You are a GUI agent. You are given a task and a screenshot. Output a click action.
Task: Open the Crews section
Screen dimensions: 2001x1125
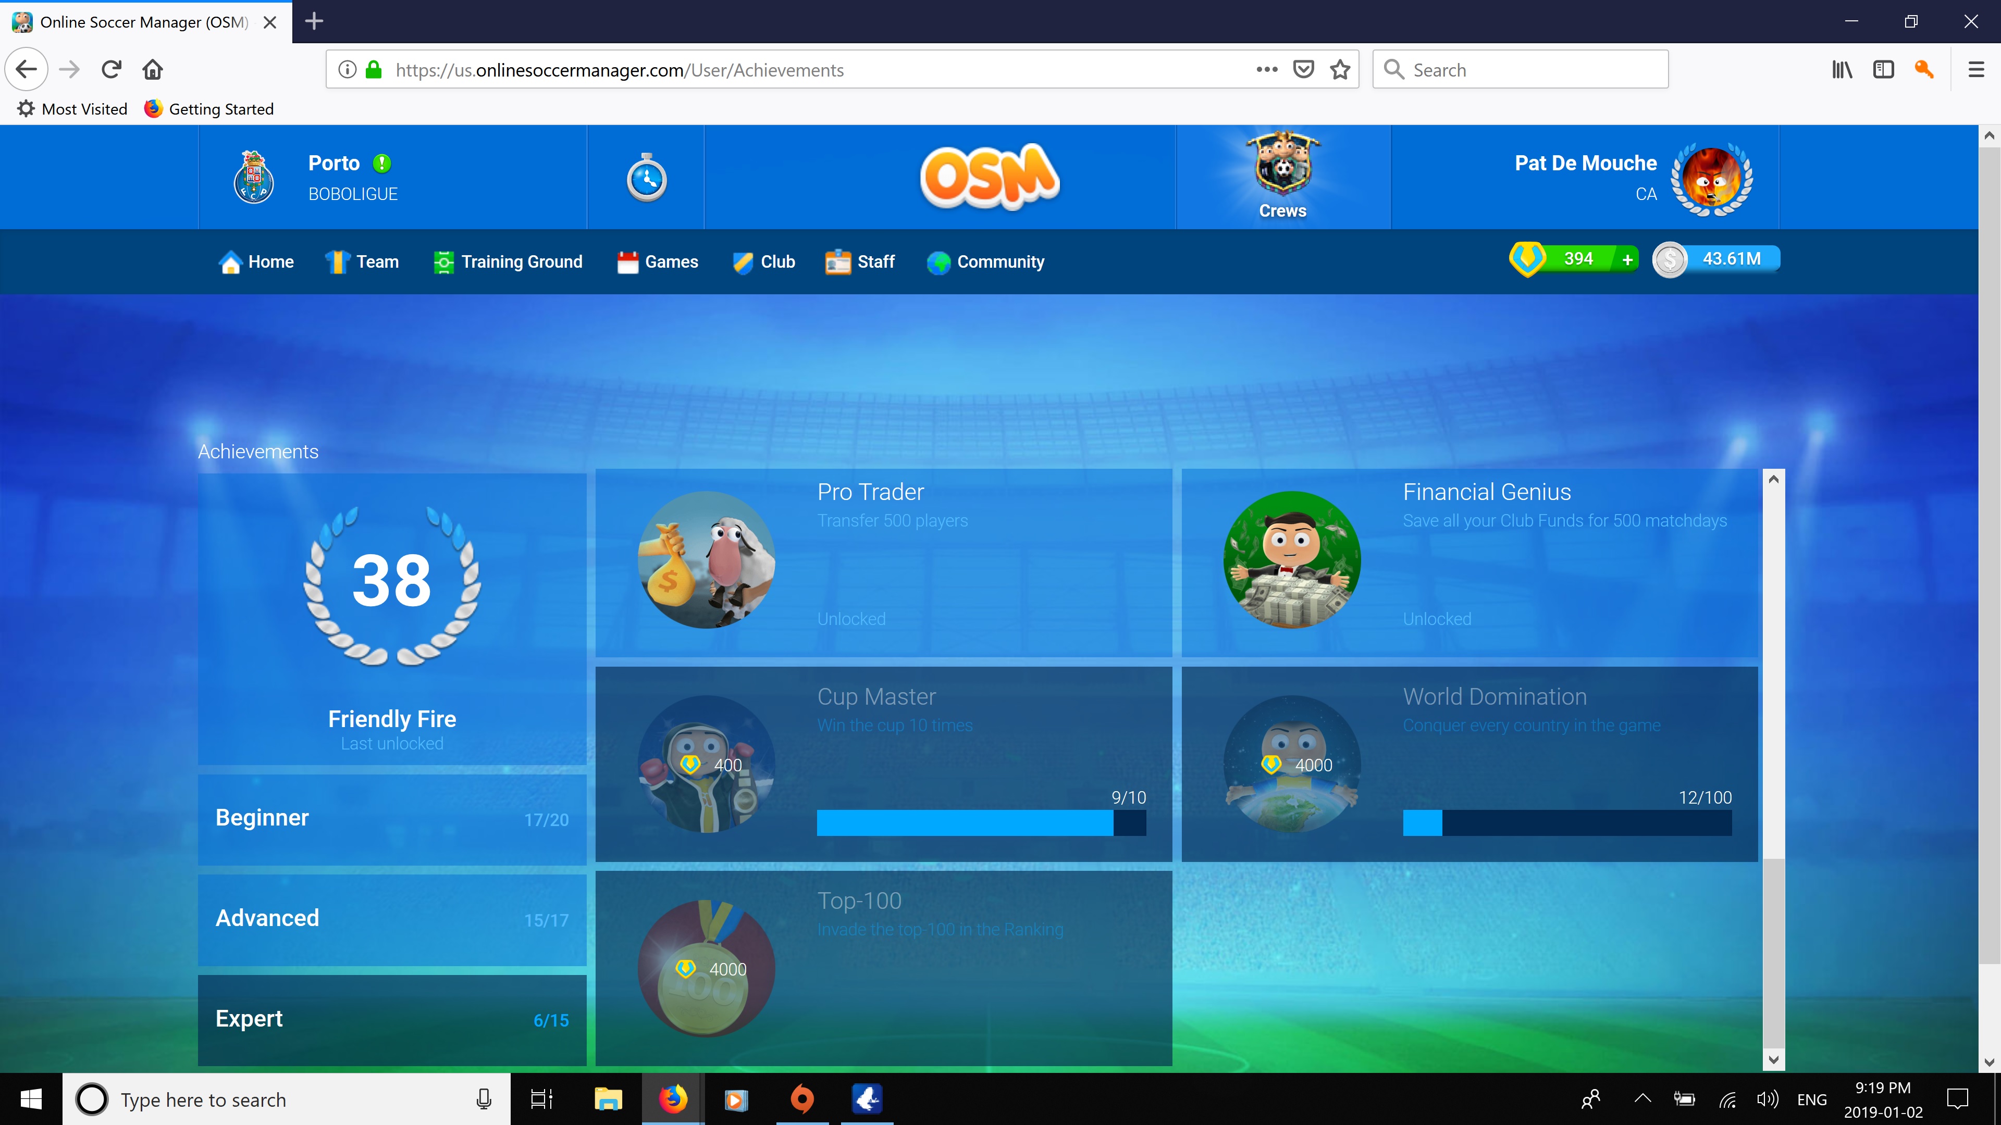(1282, 177)
